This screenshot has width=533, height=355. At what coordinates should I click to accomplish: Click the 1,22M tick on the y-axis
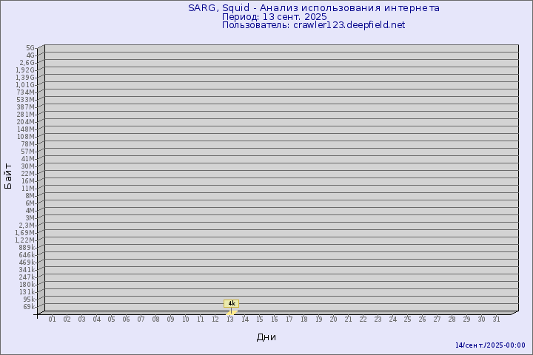point(25,240)
